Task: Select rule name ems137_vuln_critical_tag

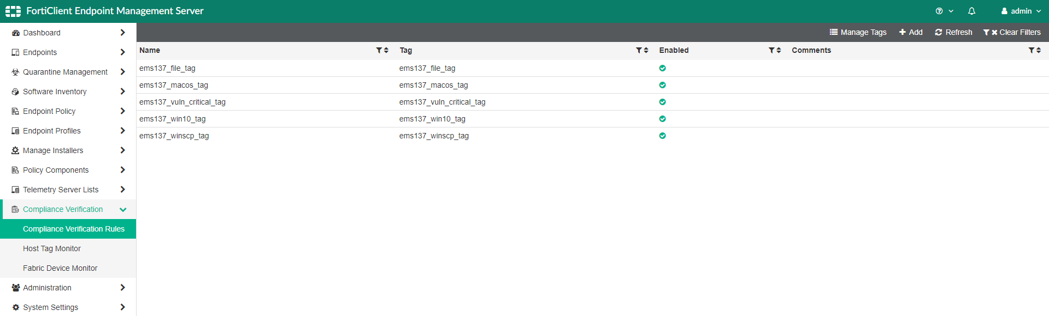Action: [182, 102]
